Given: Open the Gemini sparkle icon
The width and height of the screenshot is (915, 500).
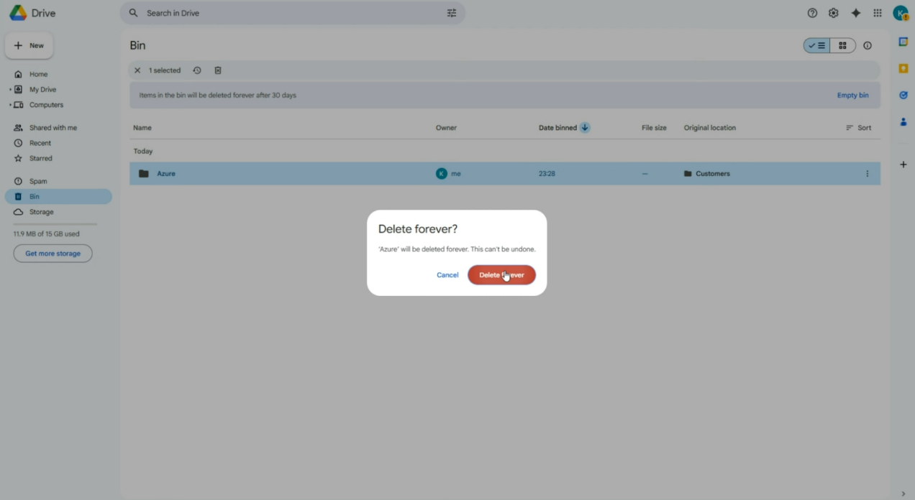Looking at the screenshot, I should [x=855, y=13].
